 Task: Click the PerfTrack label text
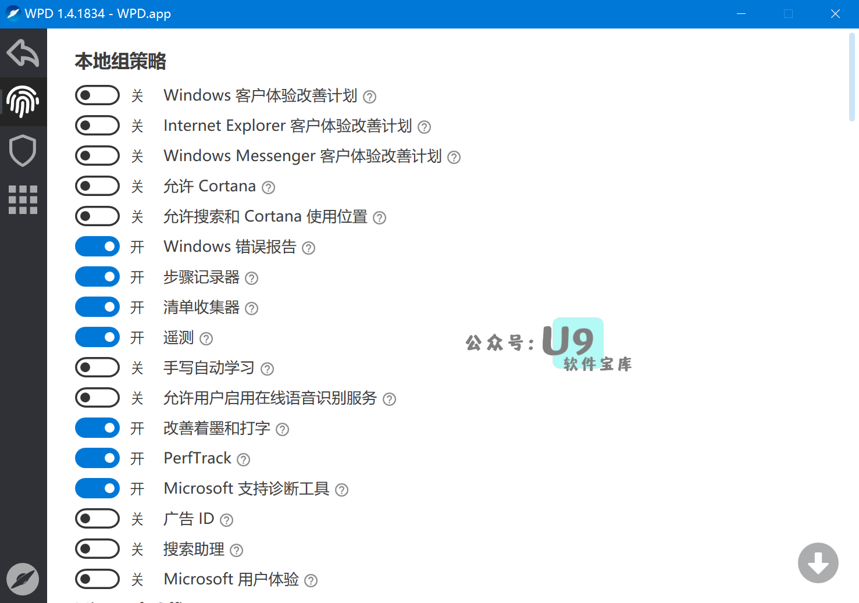[198, 458]
